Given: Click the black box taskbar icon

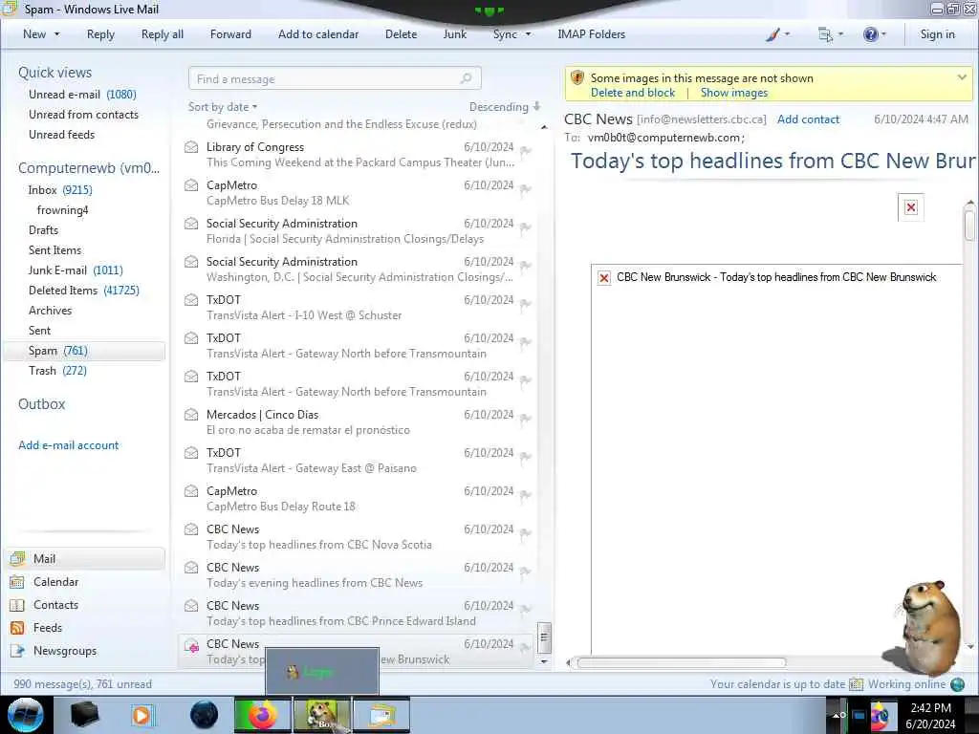Looking at the screenshot, I should pyautogui.click(x=84, y=715).
